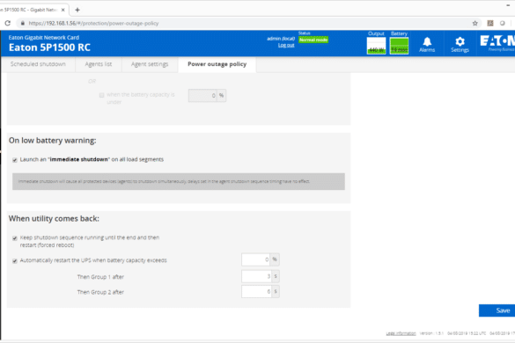Toggle 'when the battery capacity is under' checkbox

(102, 95)
